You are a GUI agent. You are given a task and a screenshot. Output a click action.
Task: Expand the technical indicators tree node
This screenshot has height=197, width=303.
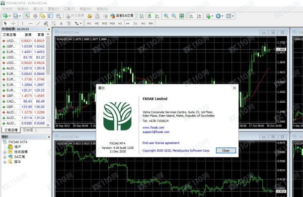pos(4,152)
